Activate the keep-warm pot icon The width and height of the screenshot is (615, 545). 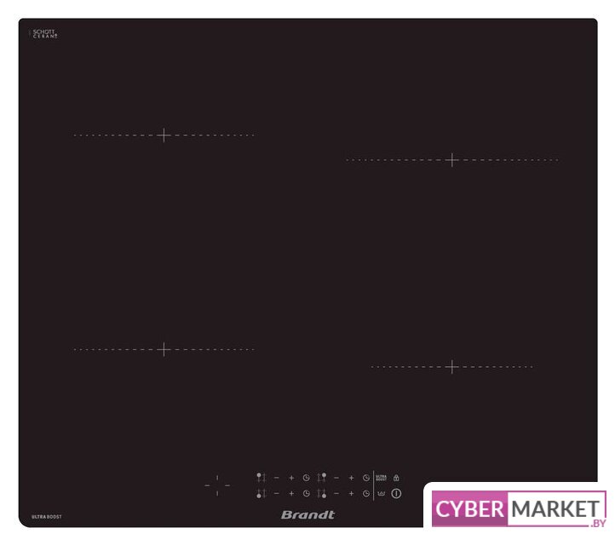[x=382, y=494]
